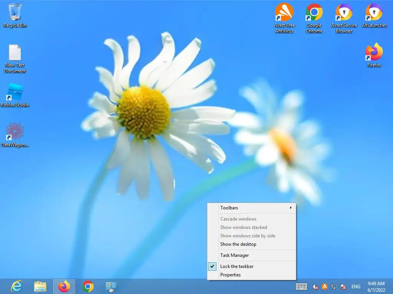Switch input language via ENG indicator
Image resolution: width=393 pixels, height=294 pixels.
356,287
